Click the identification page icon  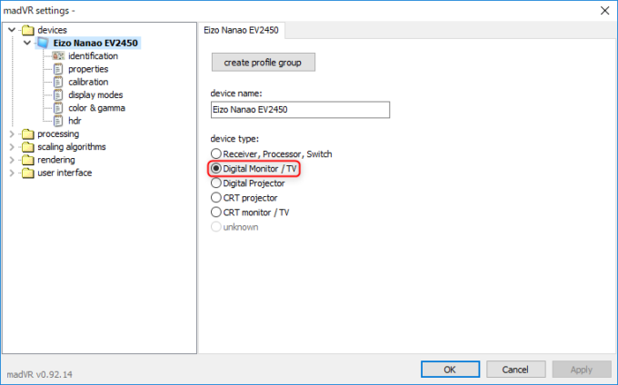coord(59,56)
